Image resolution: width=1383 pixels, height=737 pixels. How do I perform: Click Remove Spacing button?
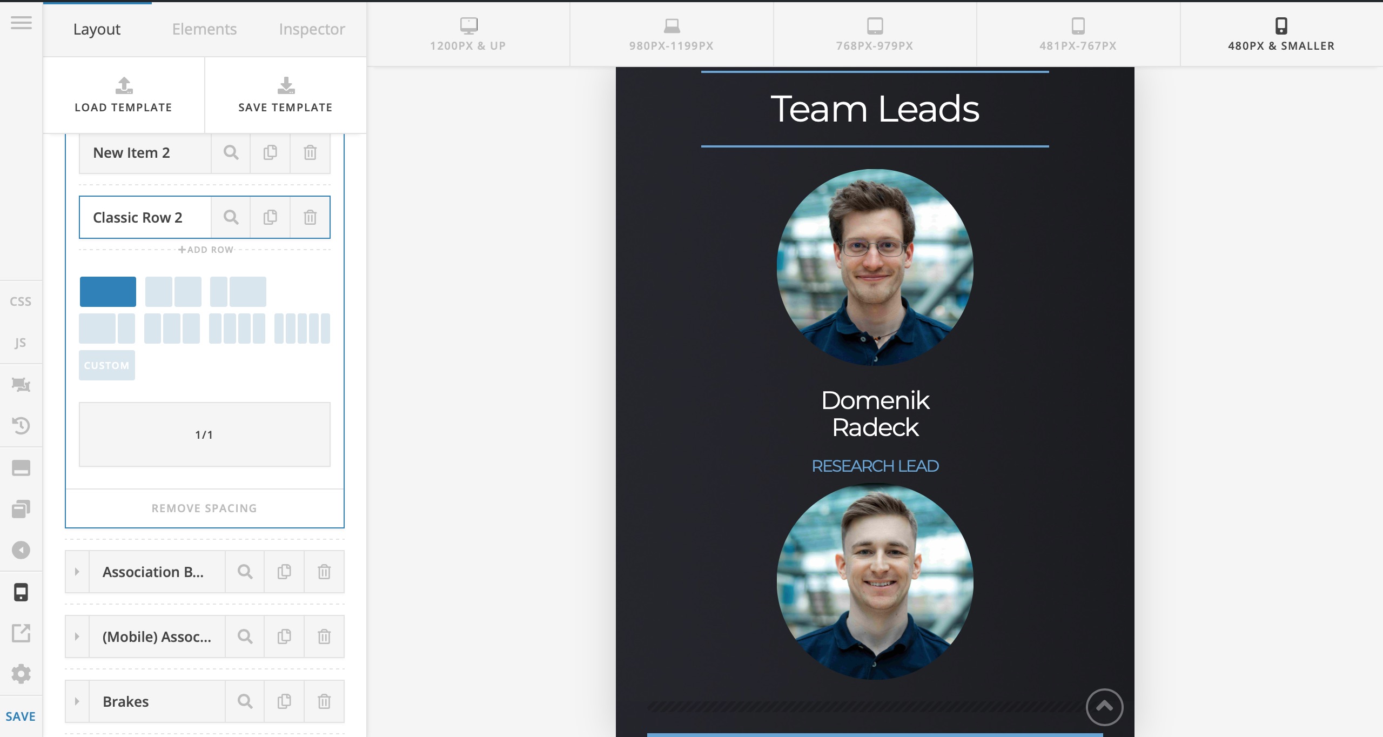pos(204,508)
